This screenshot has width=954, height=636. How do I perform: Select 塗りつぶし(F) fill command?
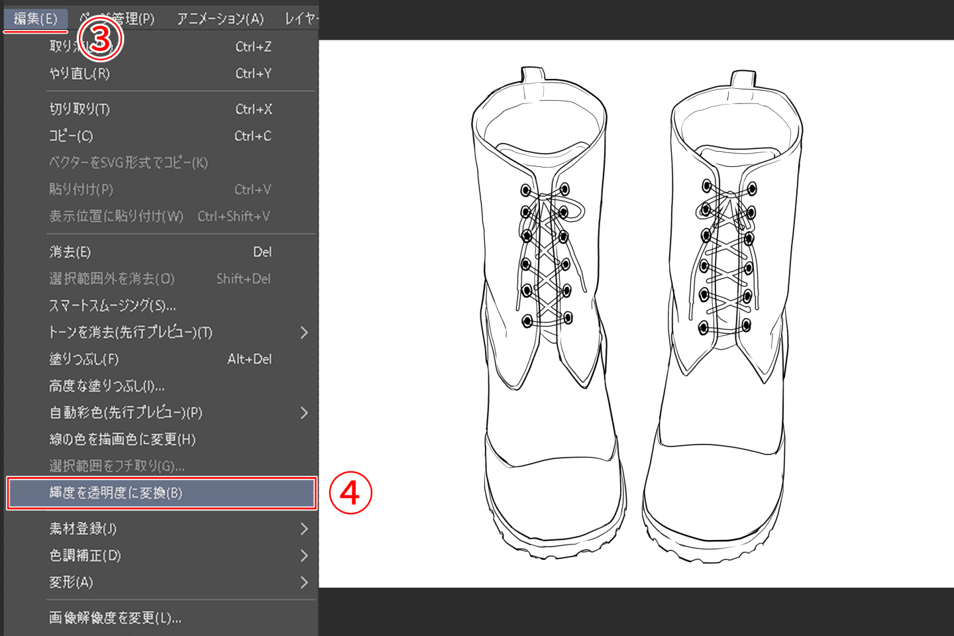point(84,359)
